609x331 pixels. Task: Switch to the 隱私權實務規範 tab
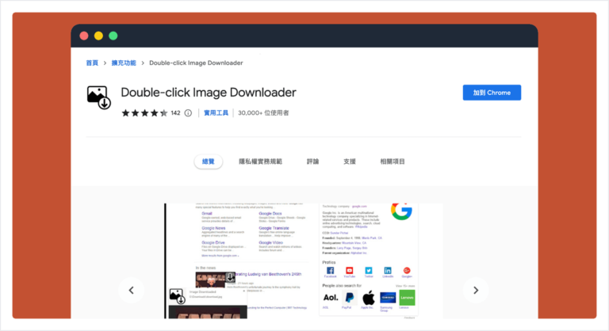click(x=260, y=162)
